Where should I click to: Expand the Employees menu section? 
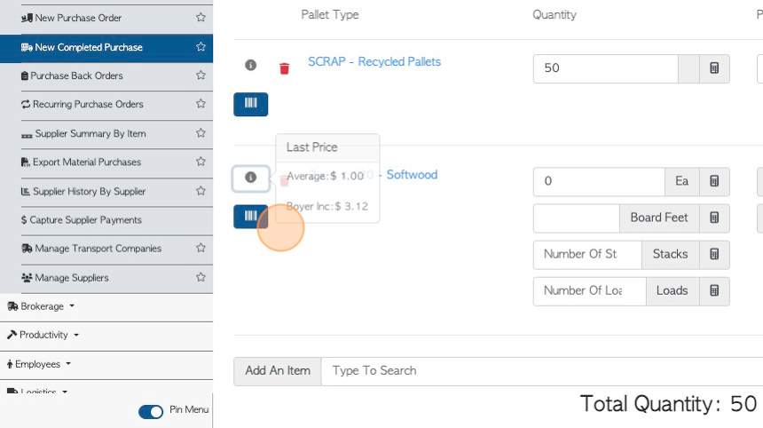(x=39, y=364)
